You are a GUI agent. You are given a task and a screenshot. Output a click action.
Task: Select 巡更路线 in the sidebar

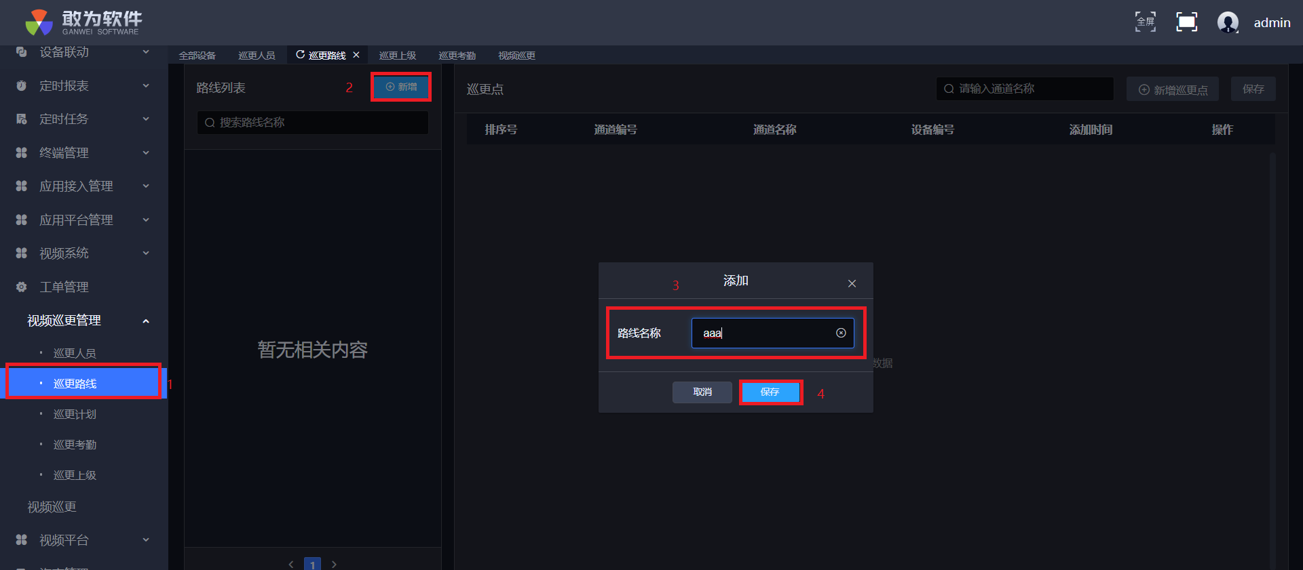[x=83, y=383]
